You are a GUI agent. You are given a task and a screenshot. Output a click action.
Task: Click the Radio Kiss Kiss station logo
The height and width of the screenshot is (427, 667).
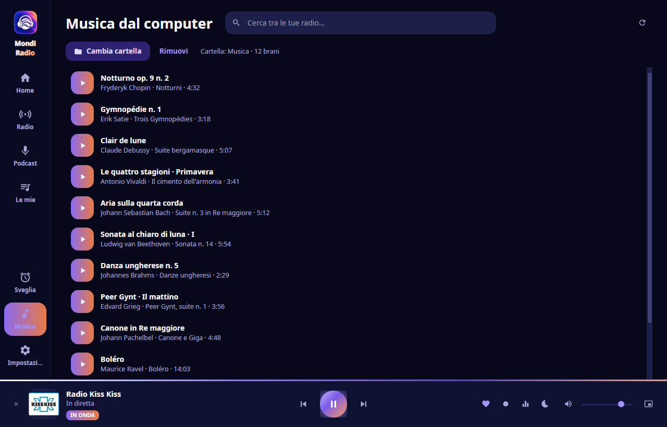point(44,404)
